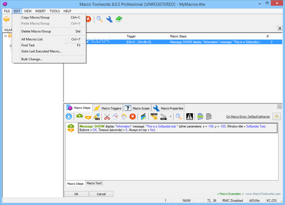Delete the step with the red X icon

coord(133,117)
